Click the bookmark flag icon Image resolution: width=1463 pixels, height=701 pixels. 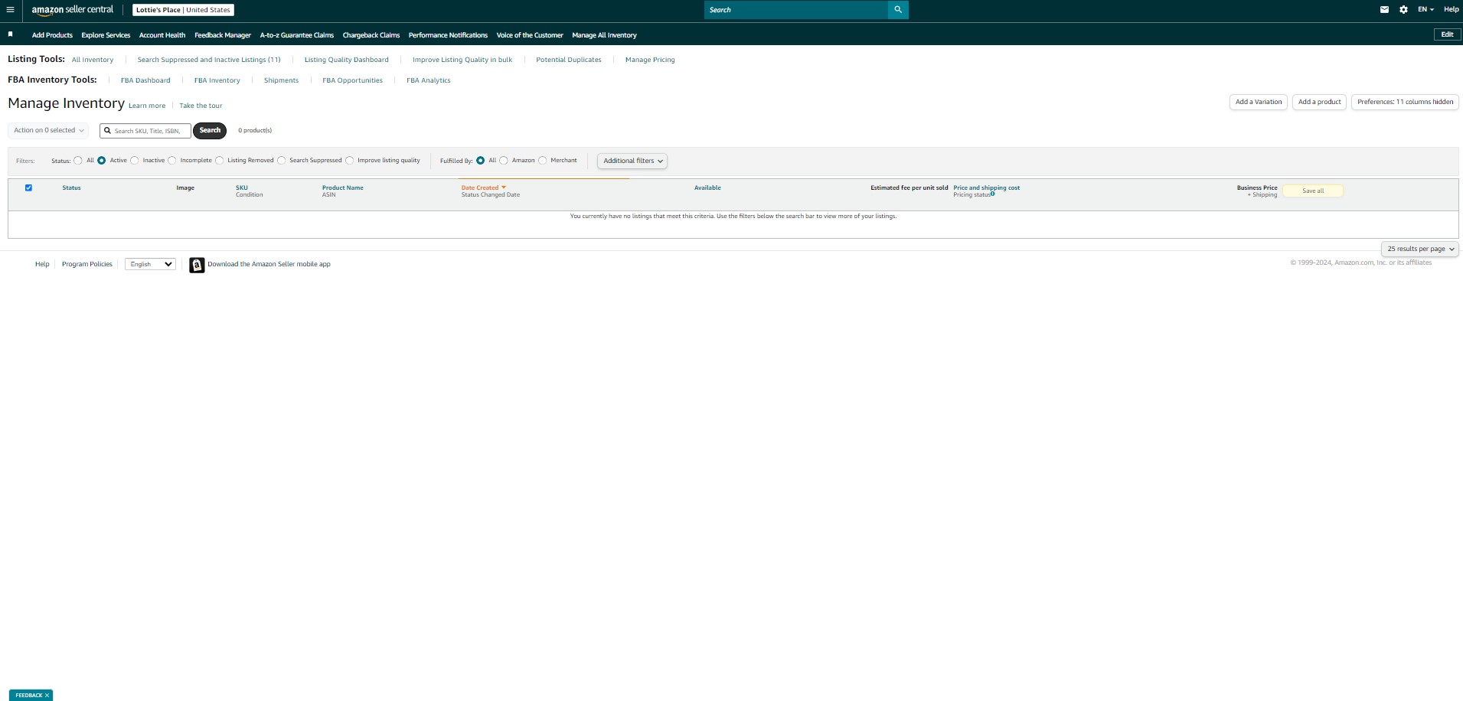11,34
